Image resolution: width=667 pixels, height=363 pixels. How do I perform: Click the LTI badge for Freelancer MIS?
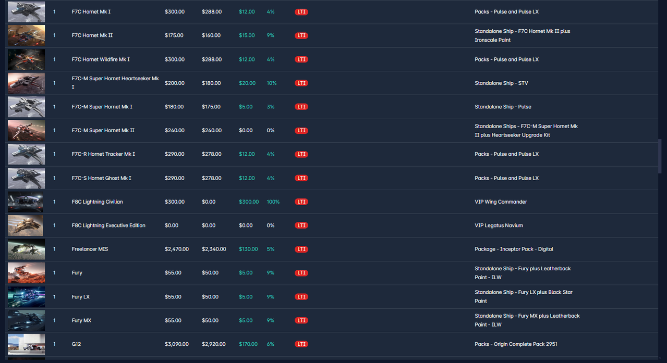(x=301, y=249)
